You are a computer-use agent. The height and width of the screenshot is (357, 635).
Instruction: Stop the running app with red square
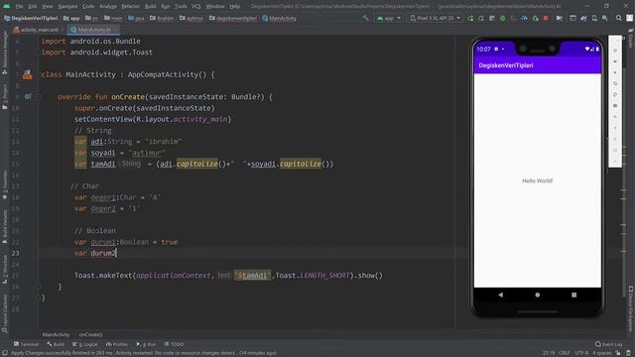pyautogui.click(x=546, y=18)
